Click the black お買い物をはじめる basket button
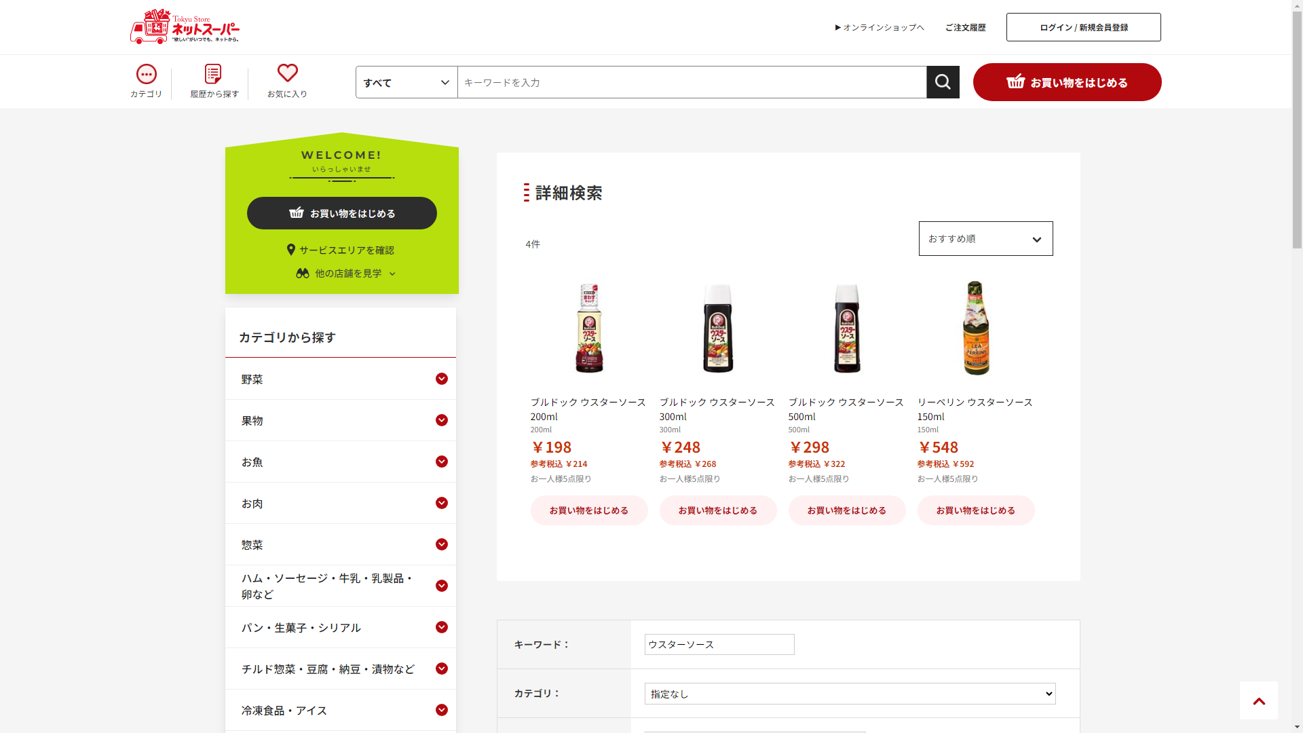The width and height of the screenshot is (1303, 733). point(341,213)
